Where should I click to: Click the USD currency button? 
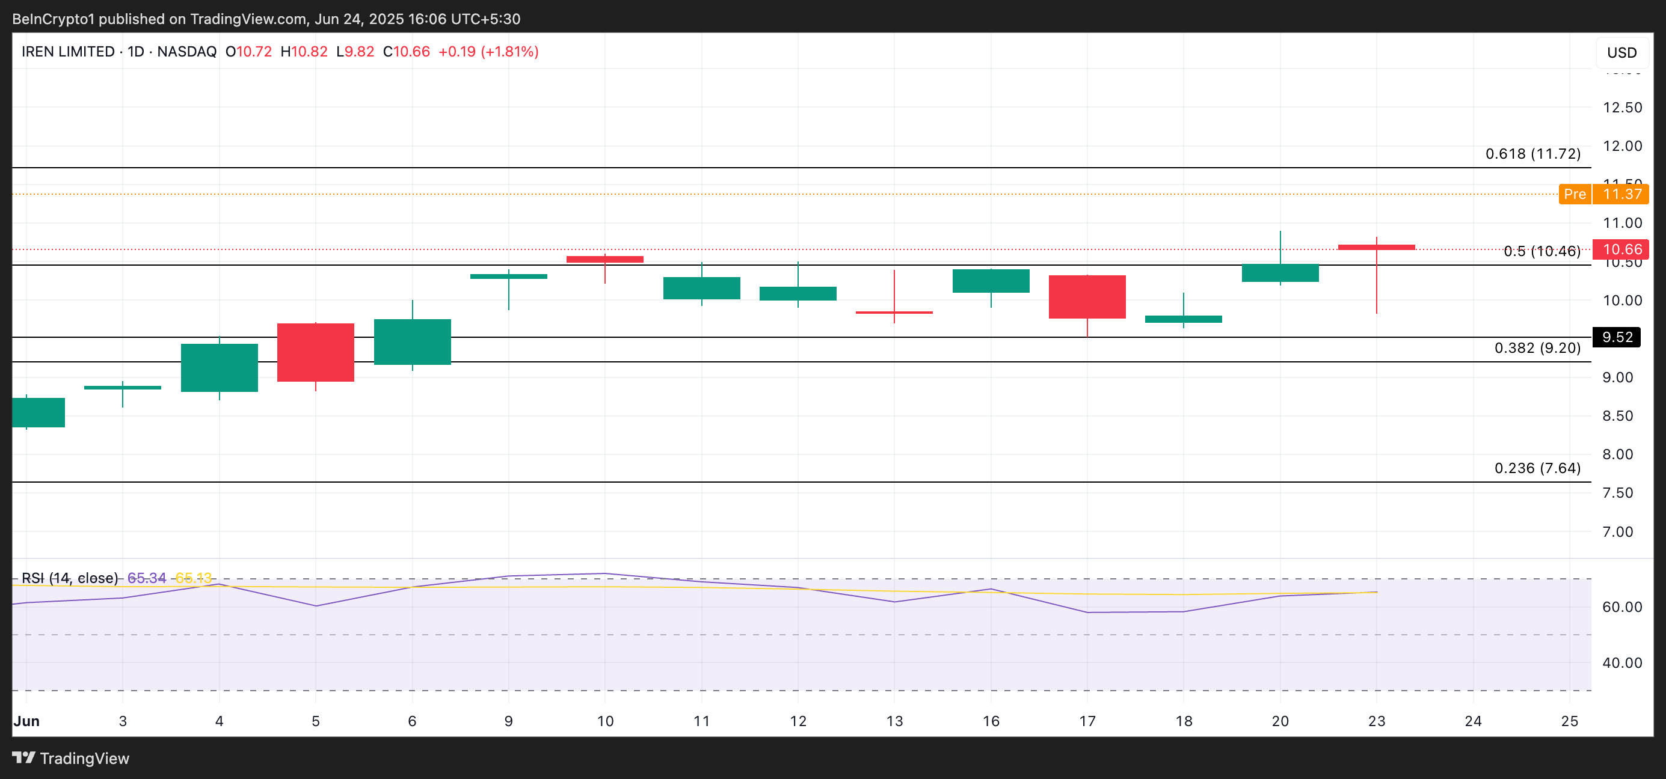point(1621,52)
